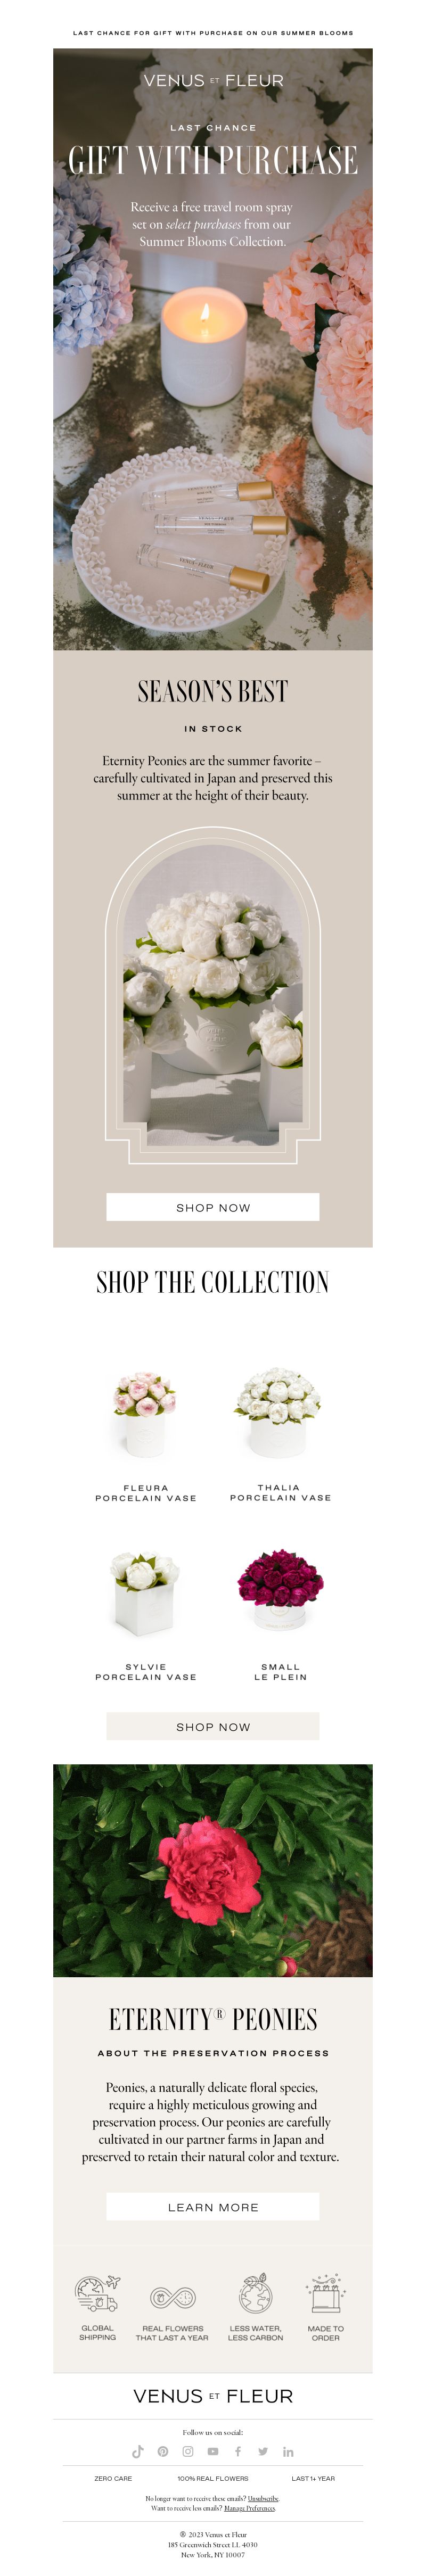Click Shop Now below the collection
426x2576 pixels.
(x=213, y=1726)
